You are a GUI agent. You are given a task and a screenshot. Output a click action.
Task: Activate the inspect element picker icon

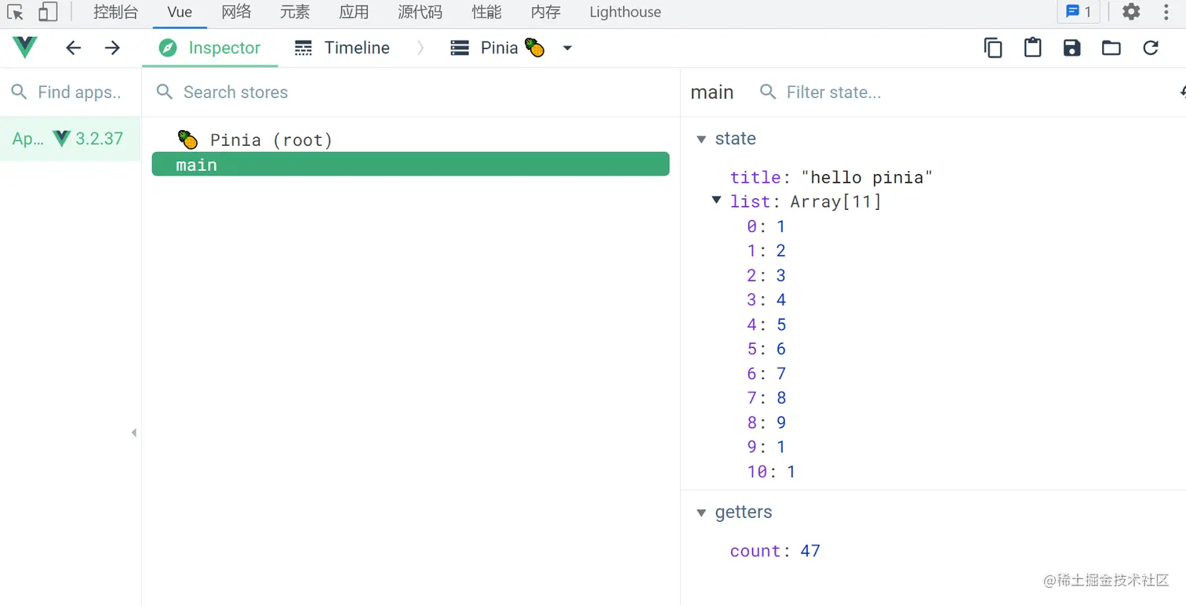tap(16, 12)
